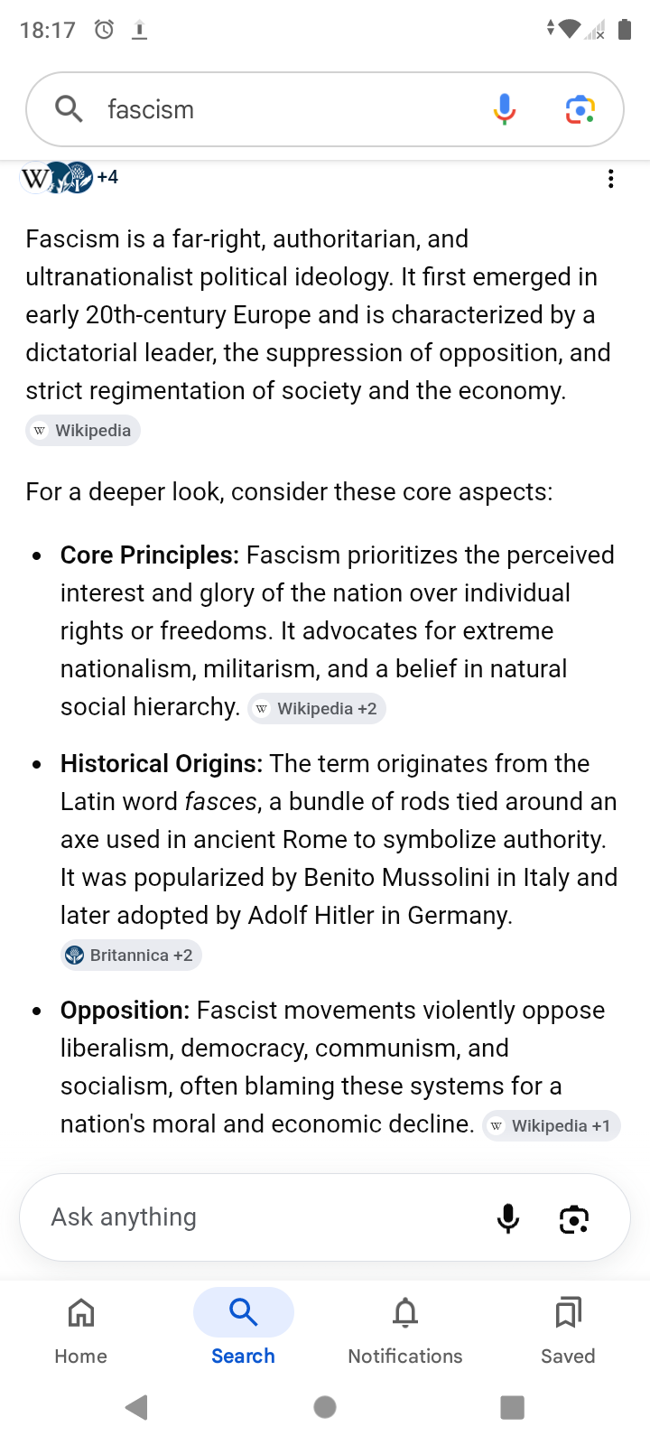Switch to the Home tab
The image size is (650, 1445).
81,1329
